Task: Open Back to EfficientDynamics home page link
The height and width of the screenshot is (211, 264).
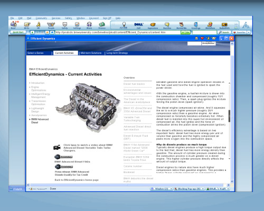Action: click(x=77, y=180)
